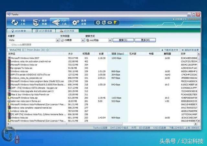207x146 pixels.
Task: Click the 下载:224KB/S status bar entry
Action: pos(176,128)
